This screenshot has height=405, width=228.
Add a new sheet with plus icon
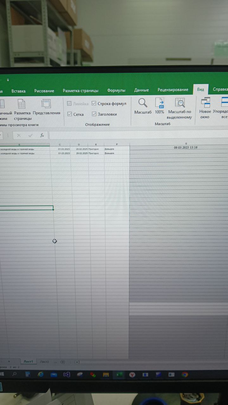click(63, 362)
